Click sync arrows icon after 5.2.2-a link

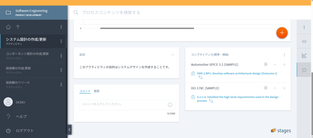[211, 101]
